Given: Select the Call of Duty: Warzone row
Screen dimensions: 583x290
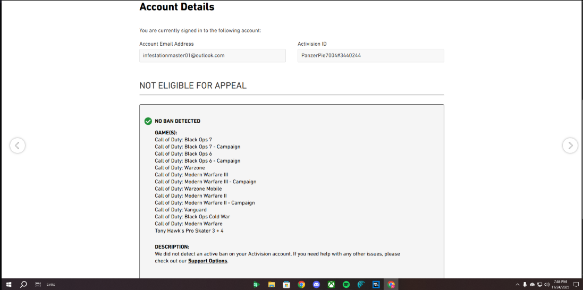Looking at the screenshot, I should click(180, 168).
